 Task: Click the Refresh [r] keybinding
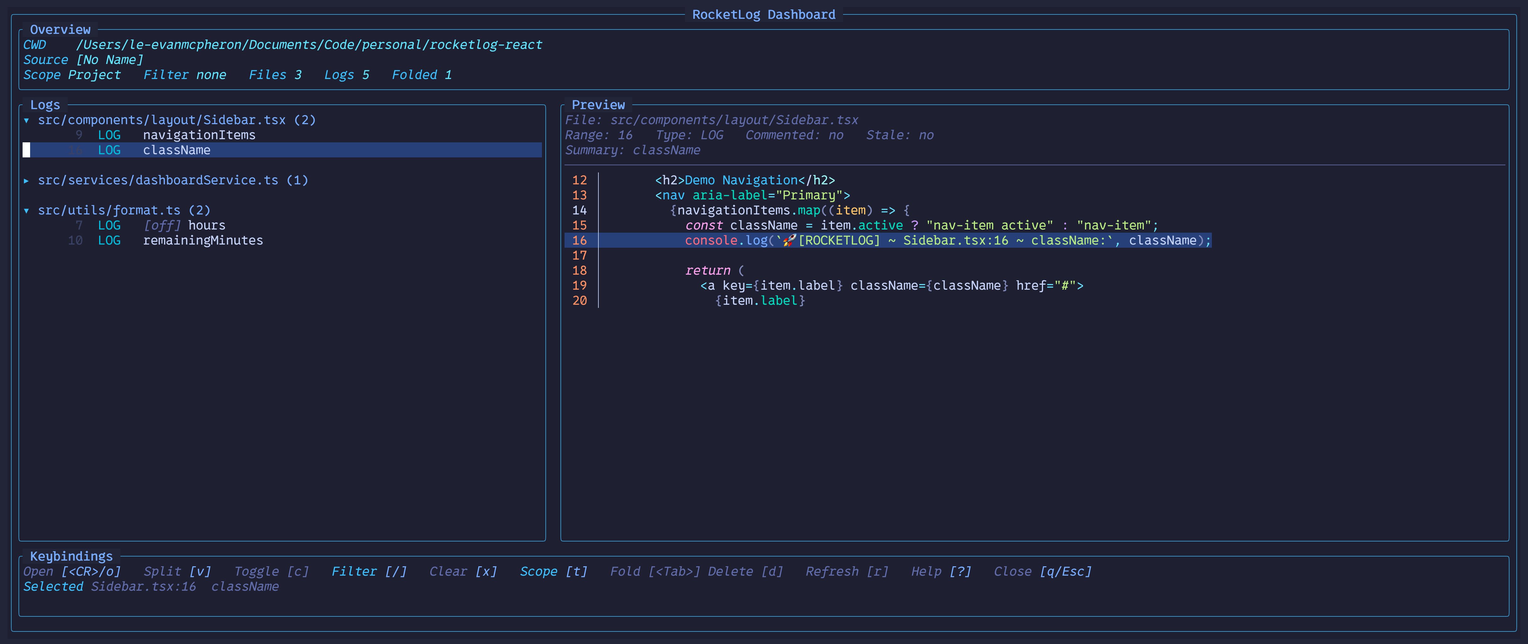pos(846,572)
